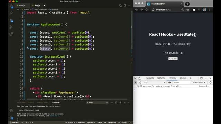Screen dimensions: 221x124
Task: Create a new terminal with plus icon
Action: click(x=112, y=103)
